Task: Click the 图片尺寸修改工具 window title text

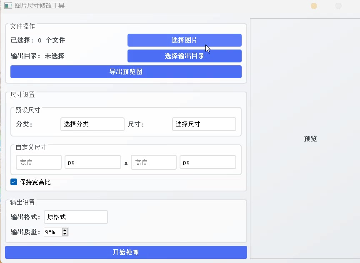Action: point(40,6)
